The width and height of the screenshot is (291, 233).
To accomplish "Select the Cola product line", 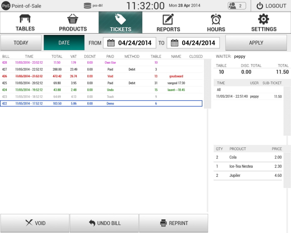I will [x=248, y=157].
